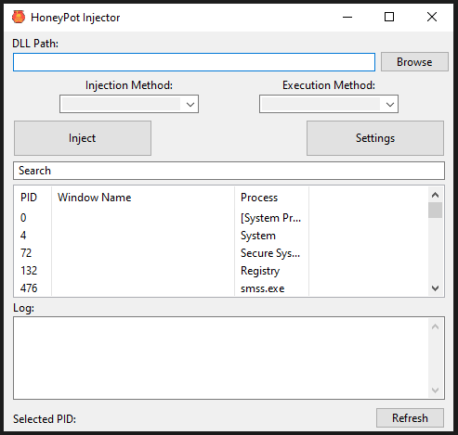Click Log area scroll down arrow

(x=435, y=390)
